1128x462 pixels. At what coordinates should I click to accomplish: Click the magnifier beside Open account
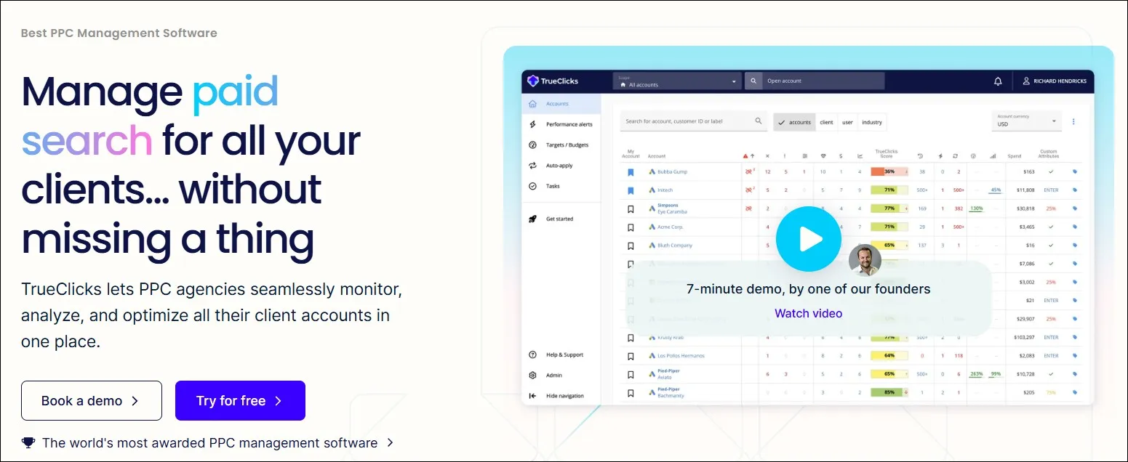(753, 81)
